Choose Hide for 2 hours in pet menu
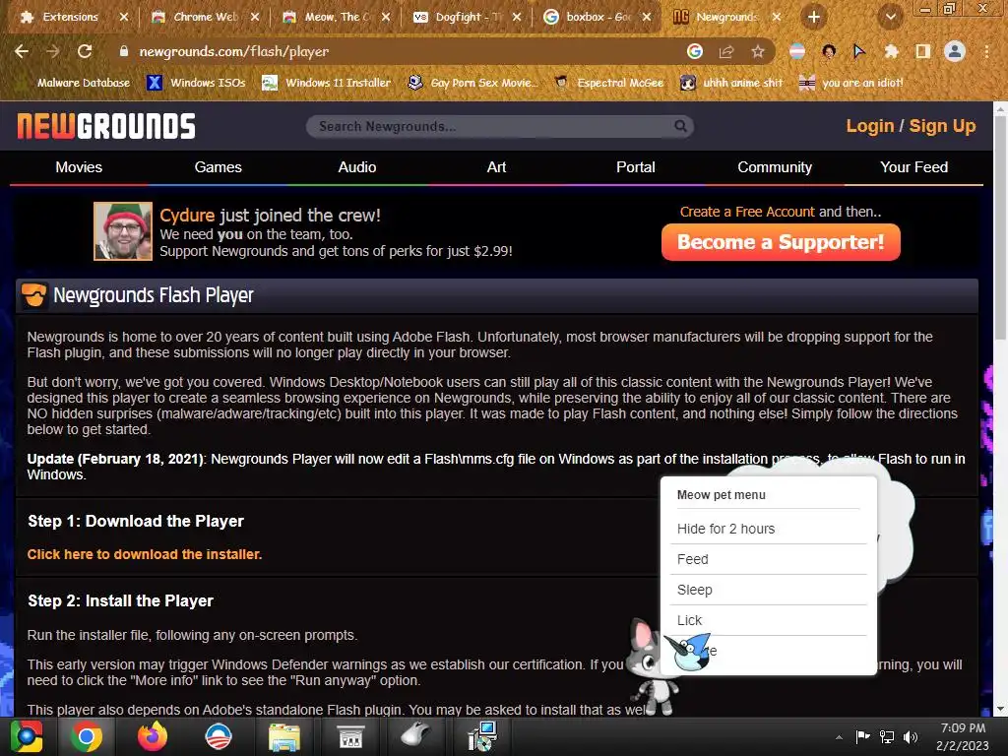 coord(768,529)
